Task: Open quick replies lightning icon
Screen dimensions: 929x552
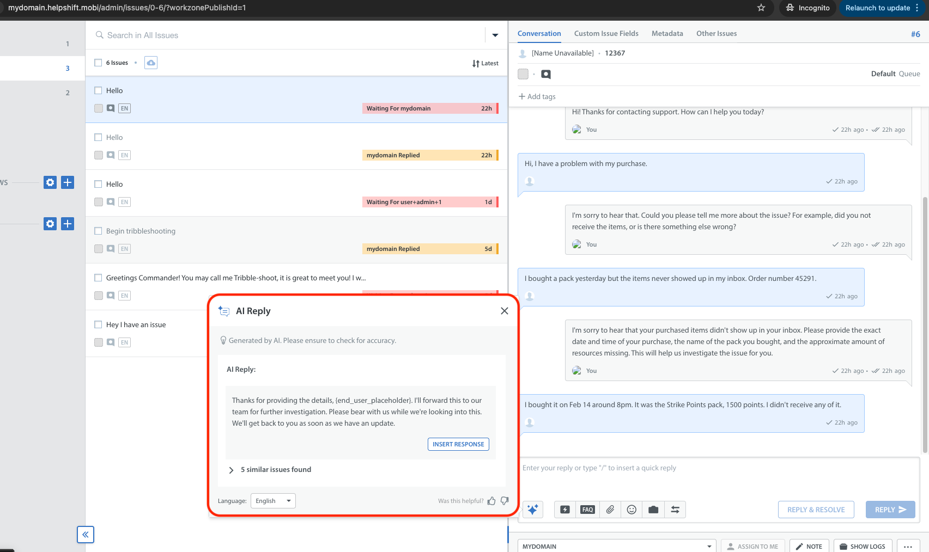Action: (x=565, y=510)
